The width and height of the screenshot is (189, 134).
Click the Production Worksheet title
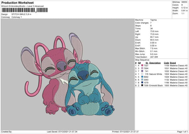(x=17, y=3)
